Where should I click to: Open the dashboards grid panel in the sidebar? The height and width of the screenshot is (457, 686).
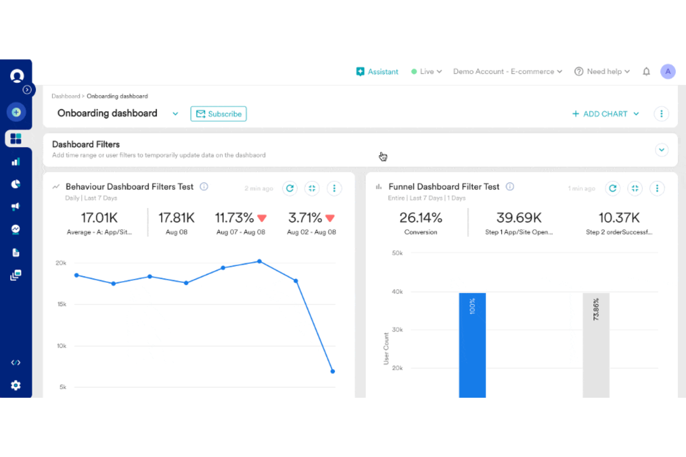(x=16, y=138)
